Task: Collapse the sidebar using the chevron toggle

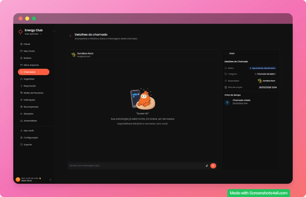Action: click(54, 31)
